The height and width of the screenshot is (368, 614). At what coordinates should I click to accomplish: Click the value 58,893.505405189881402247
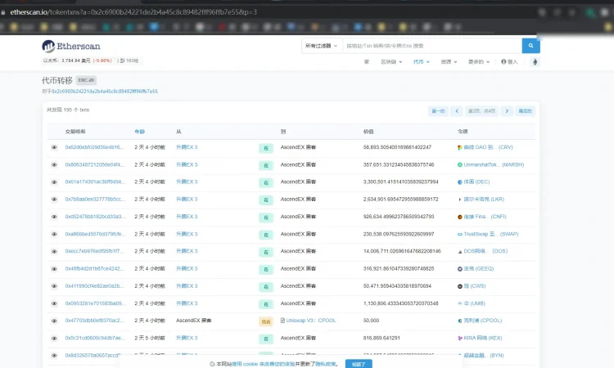397,147
